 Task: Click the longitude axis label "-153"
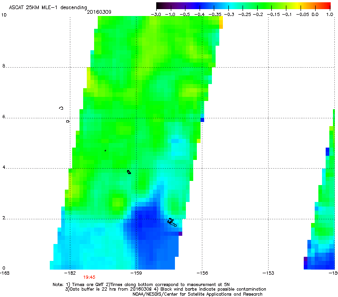pos(269,273)
